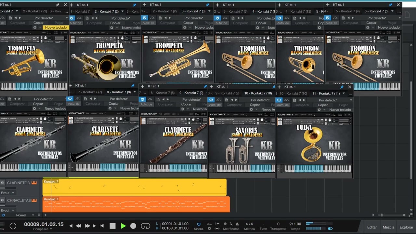Click the yellow Nuevo teclado button
This screenshot has height=234, width=416.
pos(56,28)
